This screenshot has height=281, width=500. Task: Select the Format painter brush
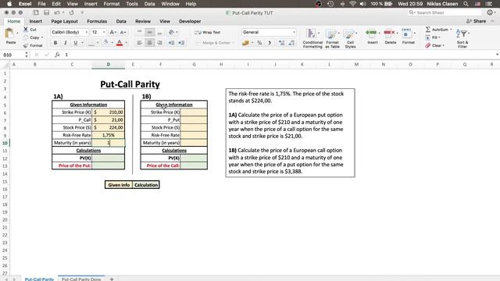click(x=26, y=45)
